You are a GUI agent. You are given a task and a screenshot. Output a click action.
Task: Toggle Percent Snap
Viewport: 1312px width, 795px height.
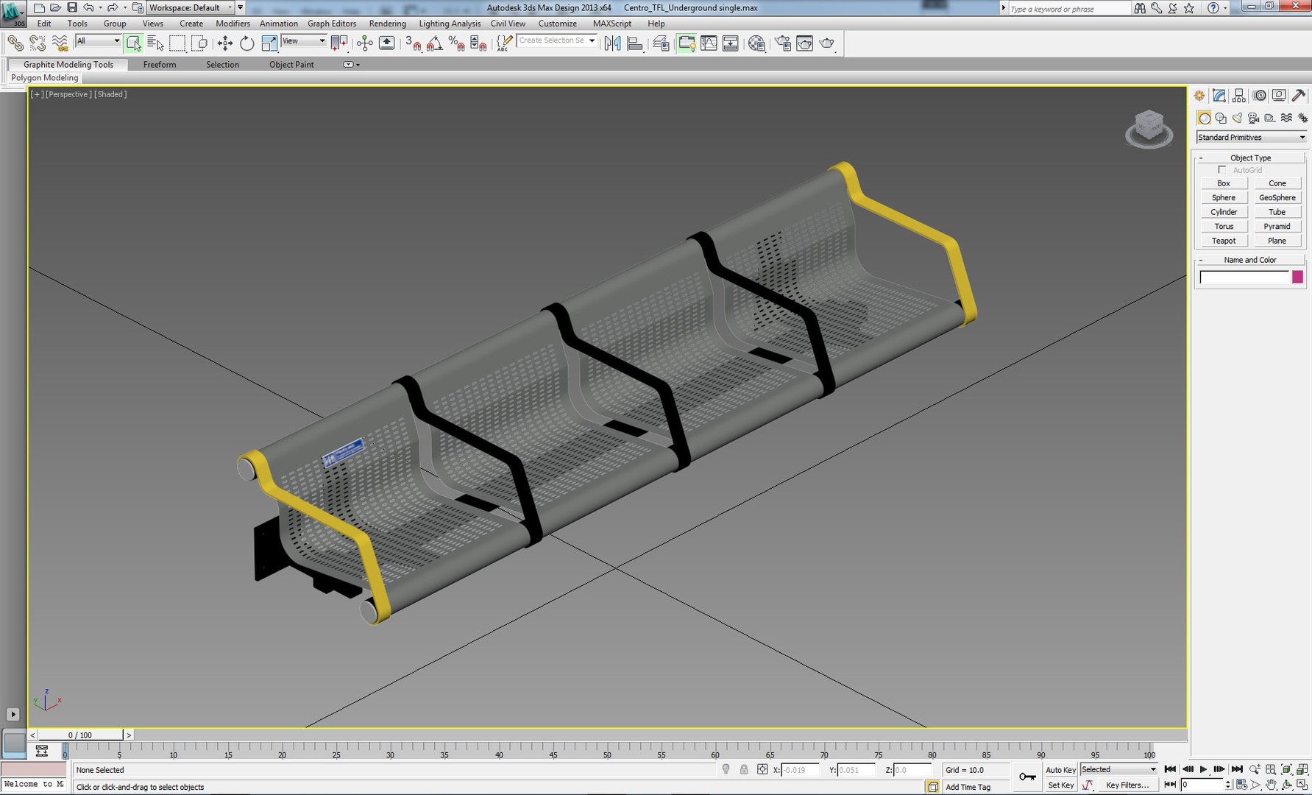[456, 43]
